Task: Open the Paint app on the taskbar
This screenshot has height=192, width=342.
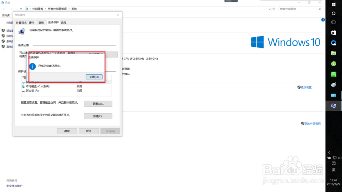Action: pyautogui.click(x=333, y=85)
